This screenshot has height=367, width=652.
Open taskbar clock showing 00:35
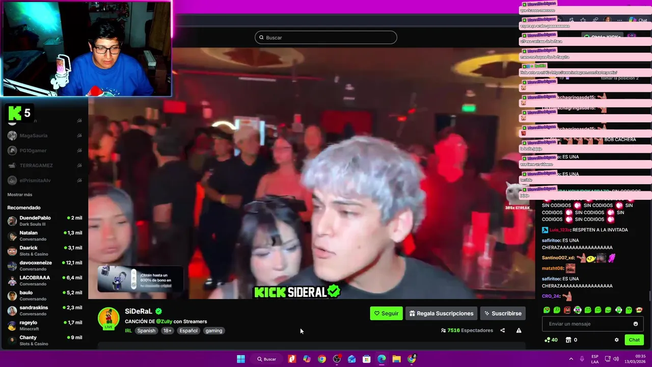pos(635,359)
